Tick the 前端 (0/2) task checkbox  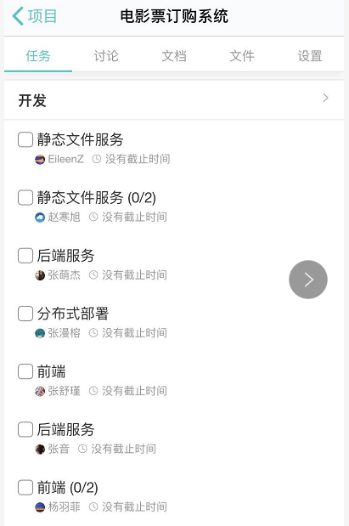point(25,488)
